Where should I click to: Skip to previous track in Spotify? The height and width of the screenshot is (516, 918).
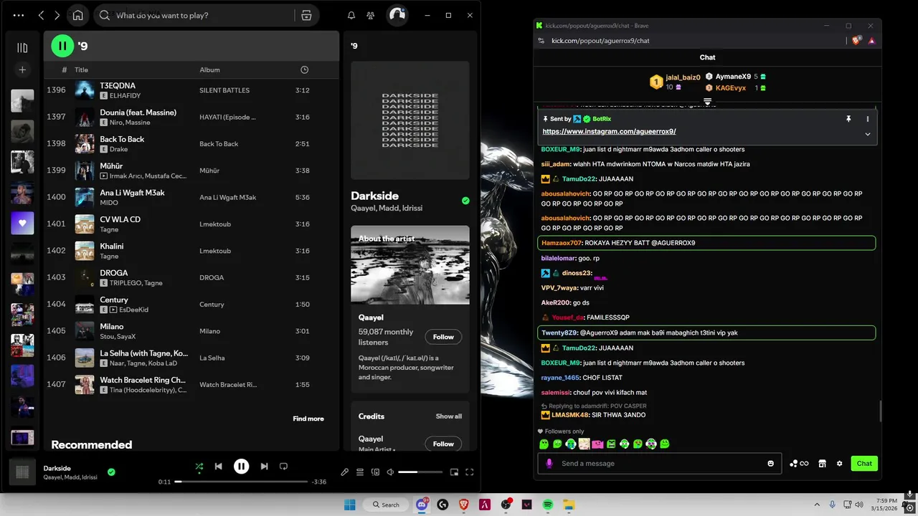(218, 467)
